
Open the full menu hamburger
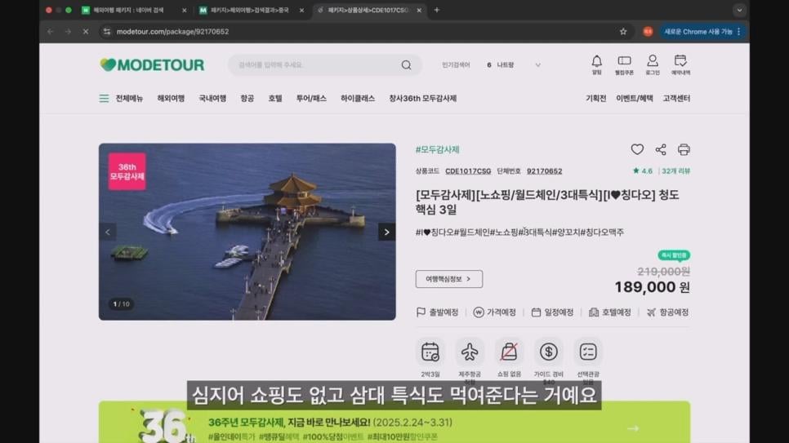click(104, 99)
